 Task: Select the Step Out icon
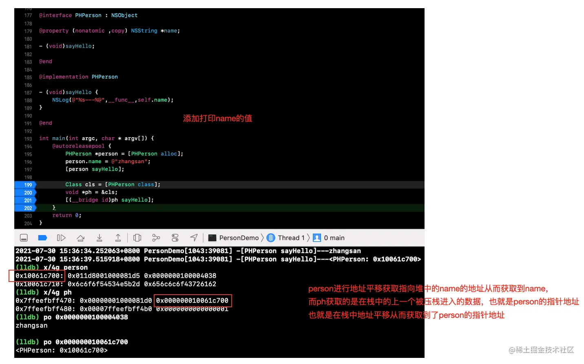pyautogui.click(x=118, y=237)
